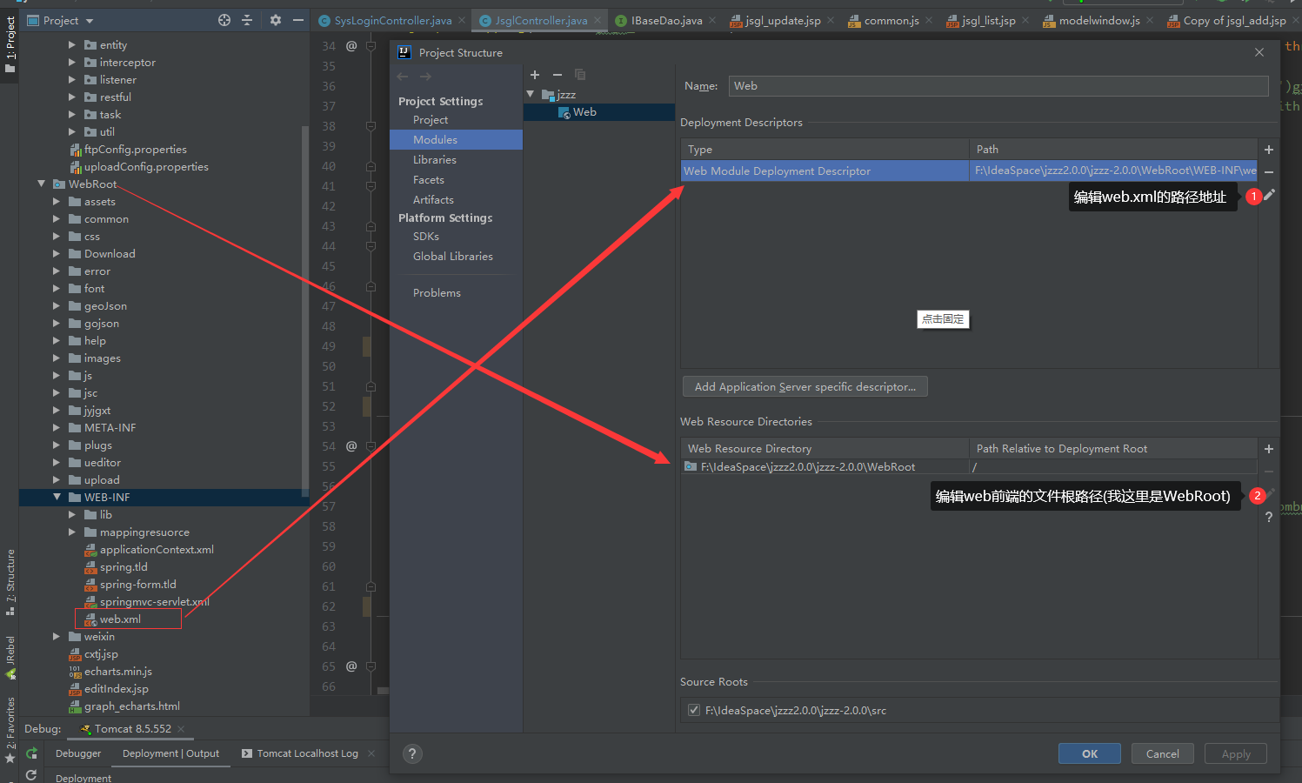Click the locate/scroll-from-source target icon in Project panel
This screenshot has width=1302, height=783.
click(x=224, y=20)
